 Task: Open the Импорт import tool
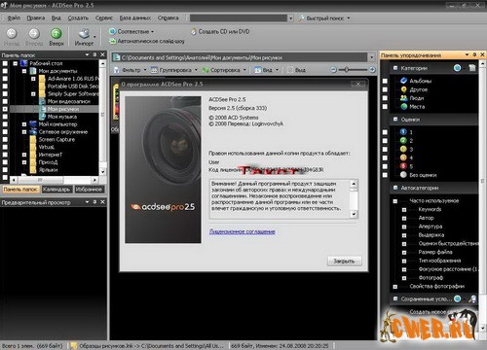[x=84, y=36]
